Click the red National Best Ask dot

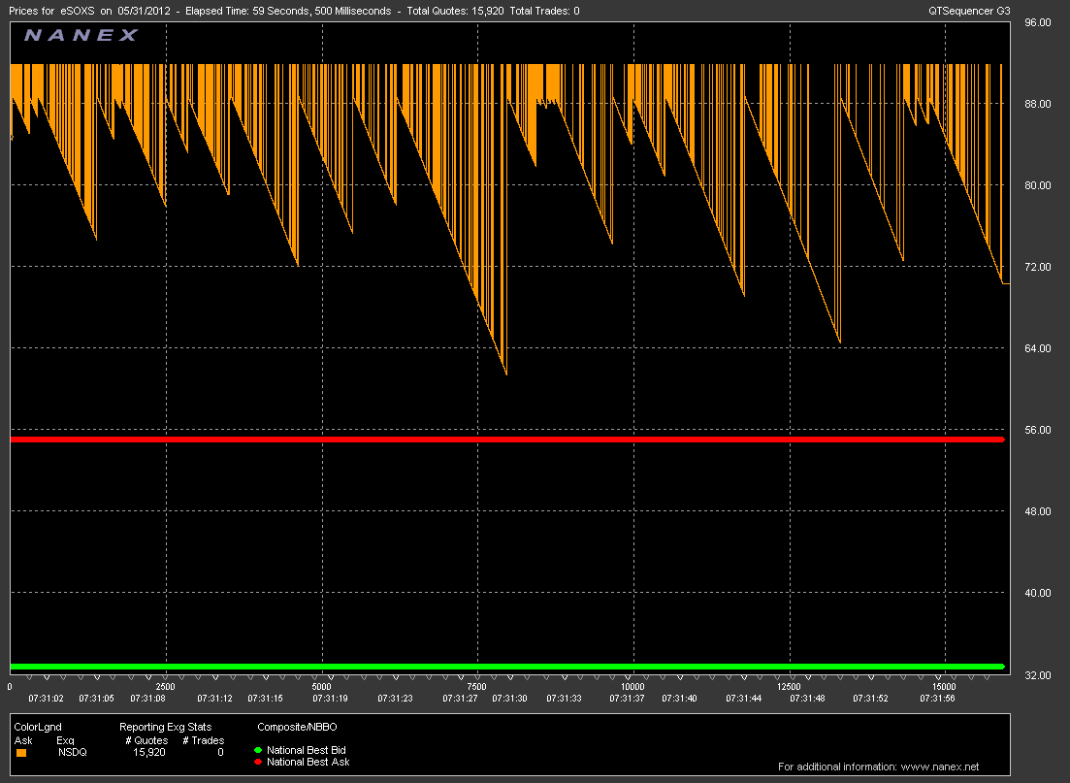point(258,763)
